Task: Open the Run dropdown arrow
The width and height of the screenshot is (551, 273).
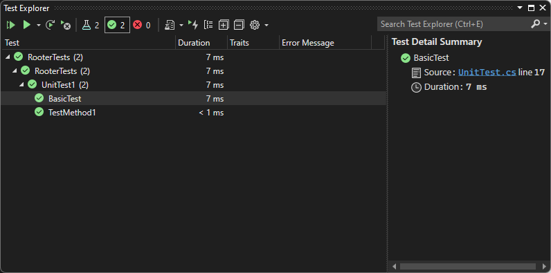Action: (39, 26)
